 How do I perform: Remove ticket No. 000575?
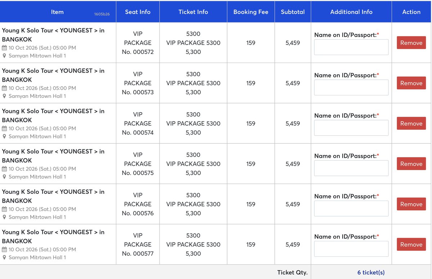click(411, 164)
